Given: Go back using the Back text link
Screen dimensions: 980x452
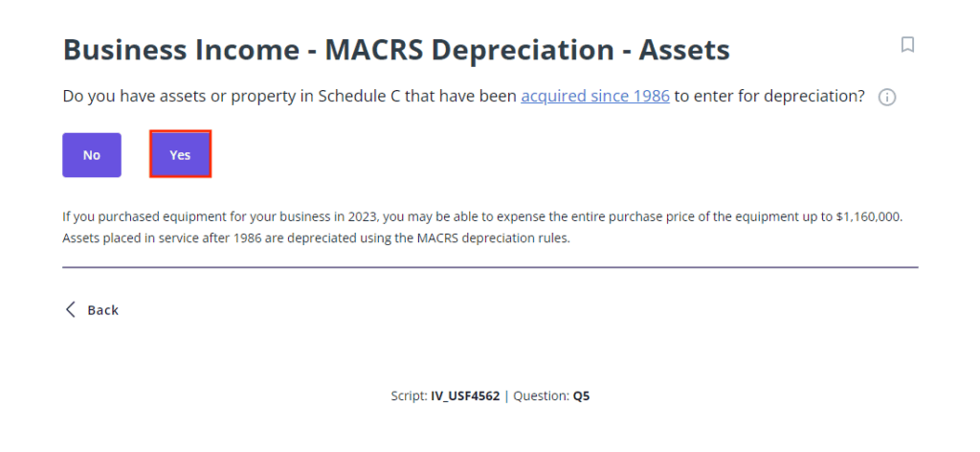Looking at the screenshot, I should [x=102, y=310].
